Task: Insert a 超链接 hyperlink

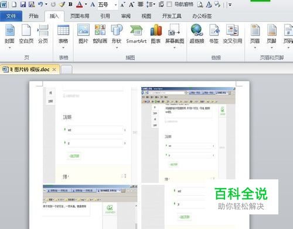Action: (197, 34)
